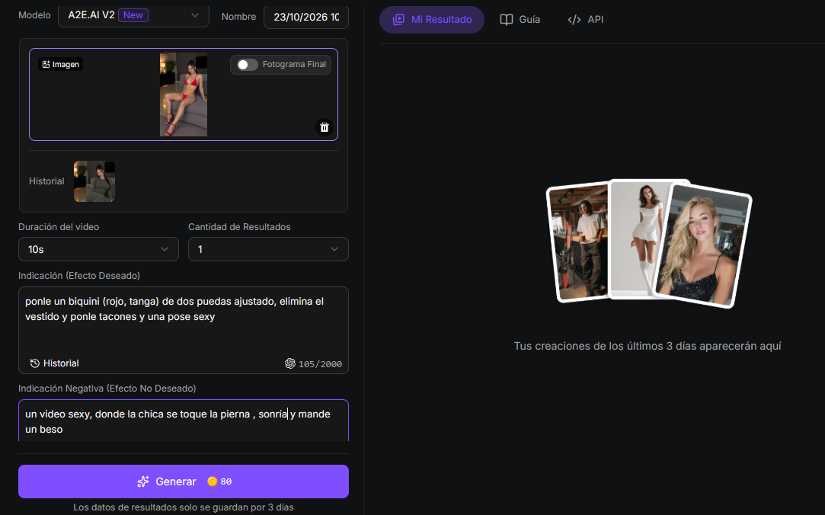Image resolution: width=825 pixels, height=515 pixels.
Task: Click the "Nombre" label
Action: pyautogui.click(x=239, y=17)
